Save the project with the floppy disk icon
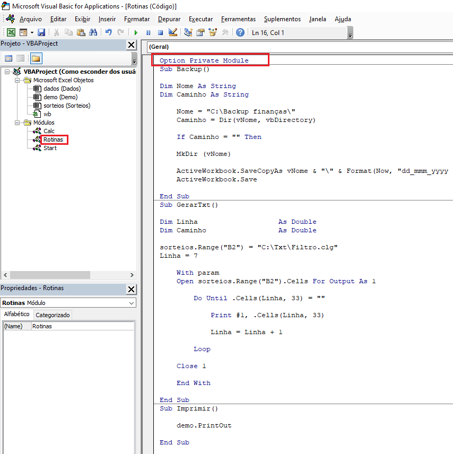 click(41, 32)
